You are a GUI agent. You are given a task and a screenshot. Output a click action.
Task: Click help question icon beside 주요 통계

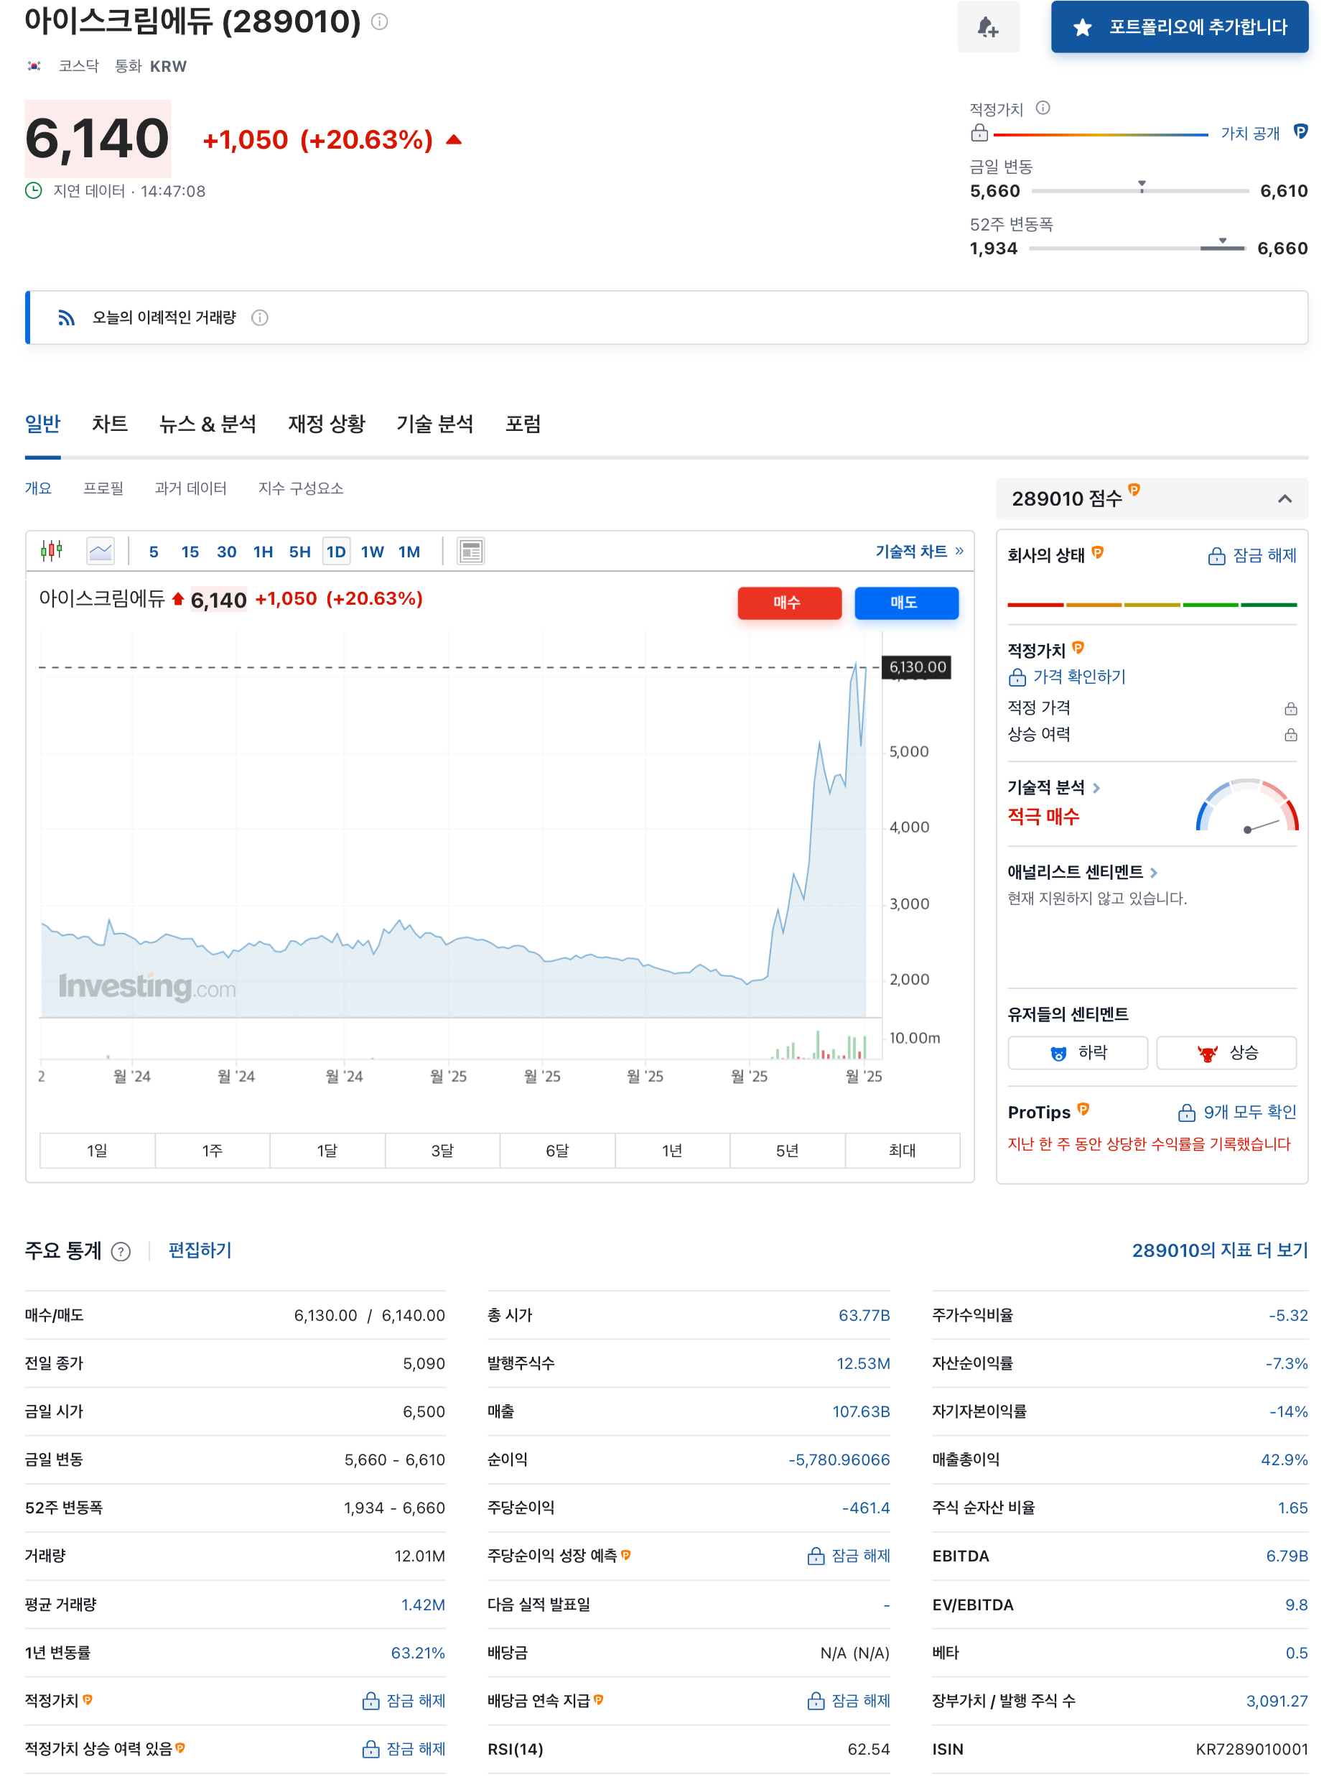[121, 1250]
